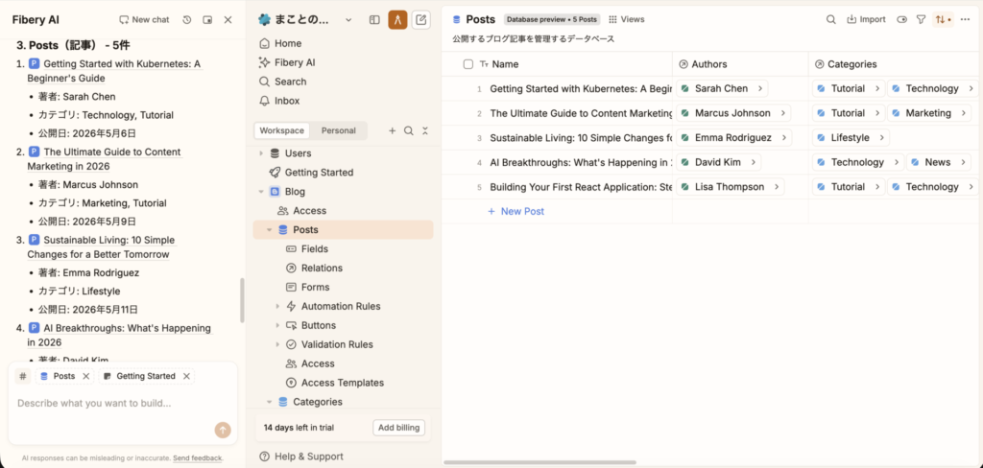
Task: Open the Send feedback link
Action: 198,458
